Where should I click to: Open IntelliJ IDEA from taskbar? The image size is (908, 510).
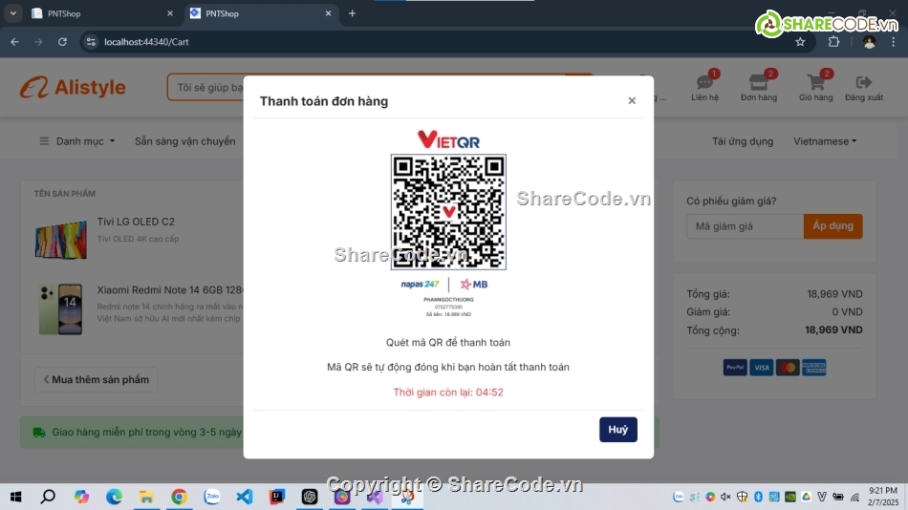(277, 497)
